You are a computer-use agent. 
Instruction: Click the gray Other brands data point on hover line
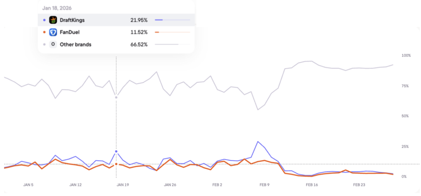(x=116, y=97)
